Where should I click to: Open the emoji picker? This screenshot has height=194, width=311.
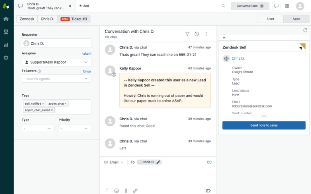point(116,191)
